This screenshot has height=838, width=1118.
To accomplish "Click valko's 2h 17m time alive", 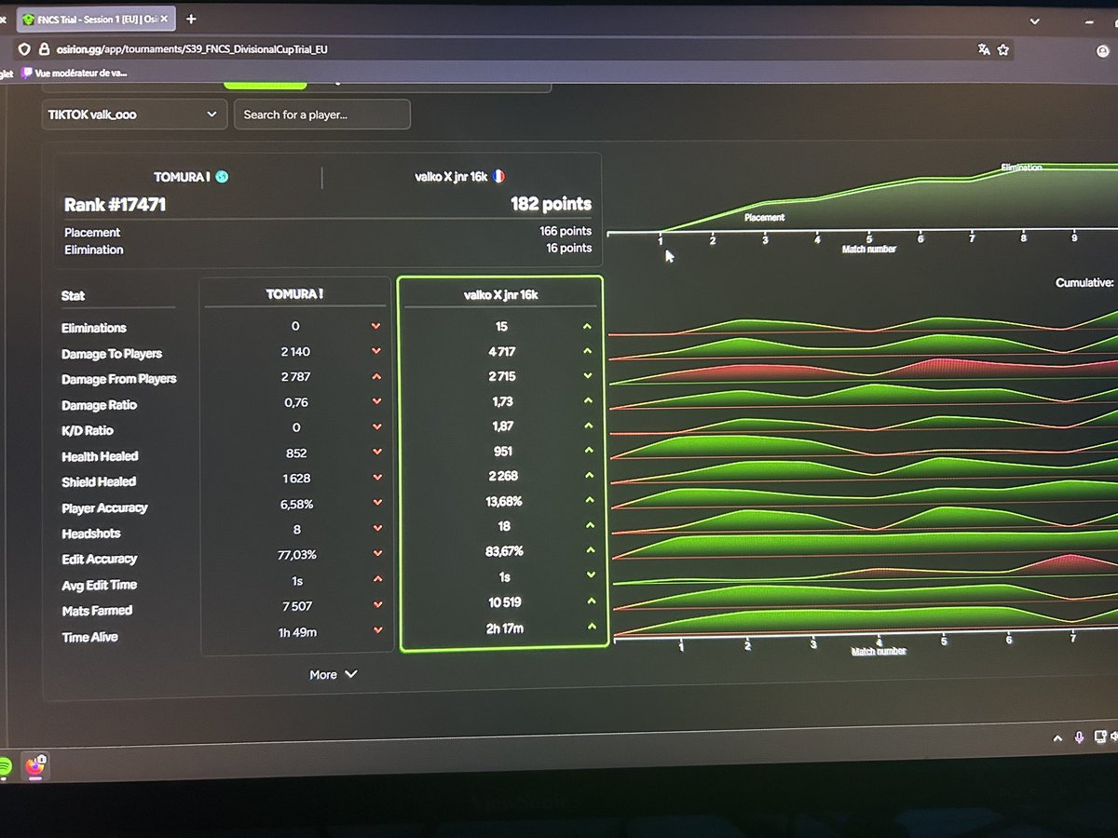I will pyautogui.click(x=504, y=628).
